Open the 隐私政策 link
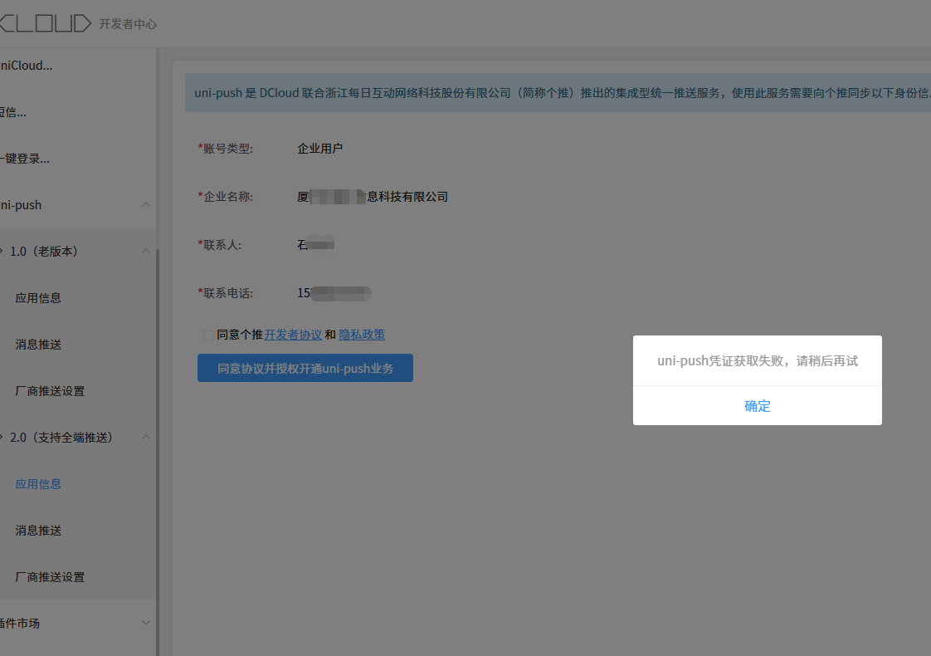This screenshot has width=931, height=656. pos(362,335)
